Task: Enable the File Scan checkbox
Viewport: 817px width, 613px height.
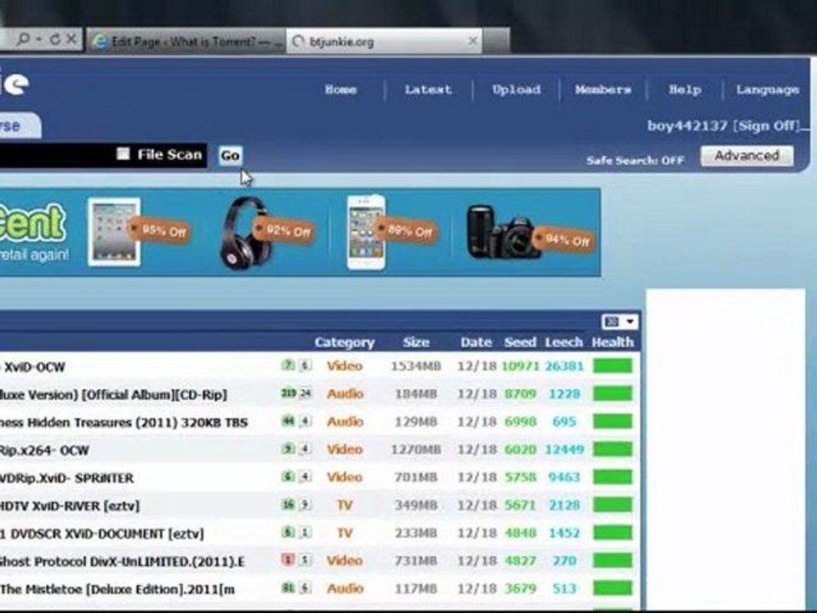Action: click(x=123, y=154)
